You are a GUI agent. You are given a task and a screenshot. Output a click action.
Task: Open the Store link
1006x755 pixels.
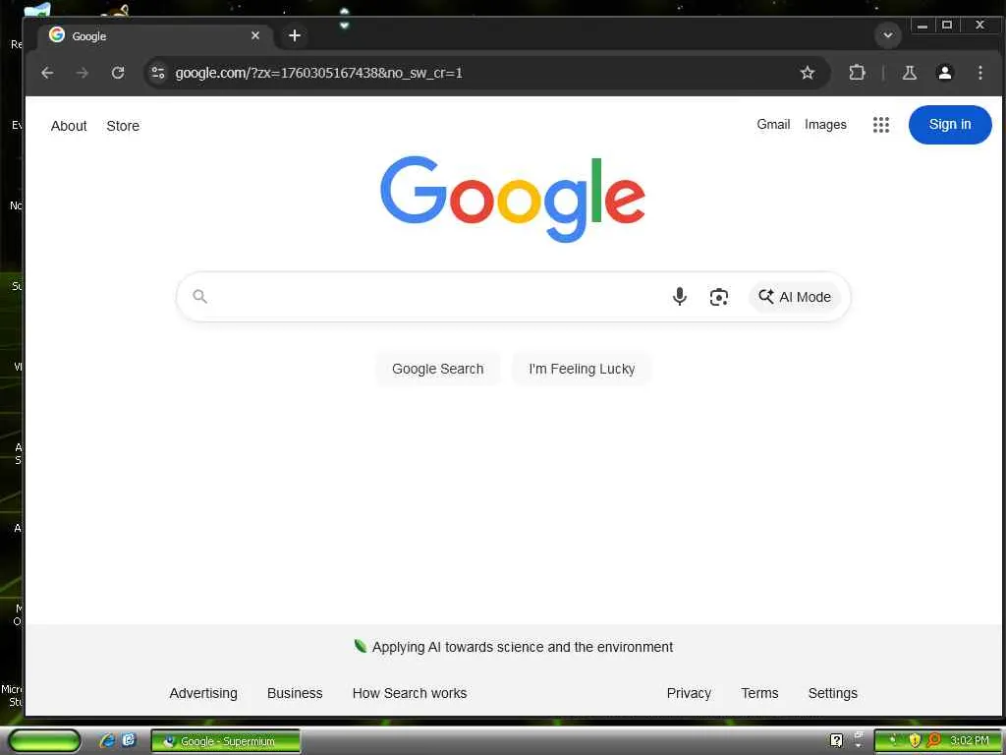pos(123,126)
